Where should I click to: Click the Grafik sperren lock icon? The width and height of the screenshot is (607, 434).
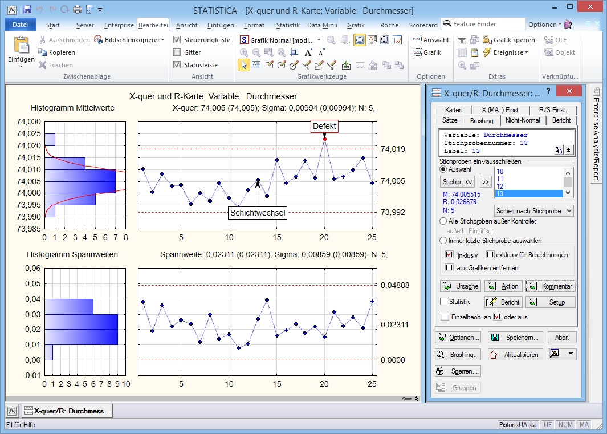487,40
